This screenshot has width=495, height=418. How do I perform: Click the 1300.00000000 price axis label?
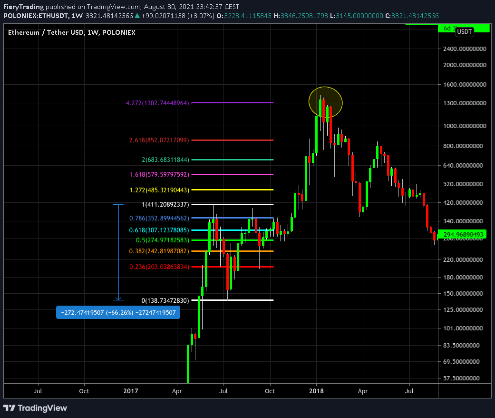(x=465, y=103)
